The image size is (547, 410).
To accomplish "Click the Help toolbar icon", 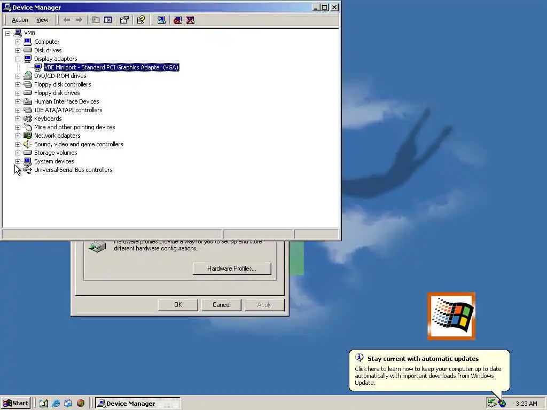I will tap(141, 20).
